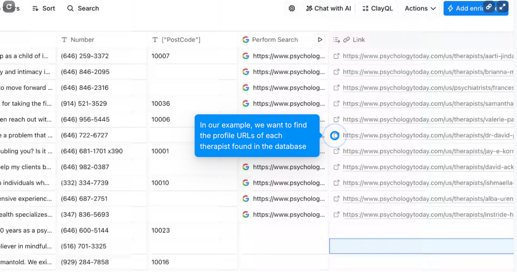
Task: Click Google icon in the (646) 846-2316 row
Action: tap(246, 87)
